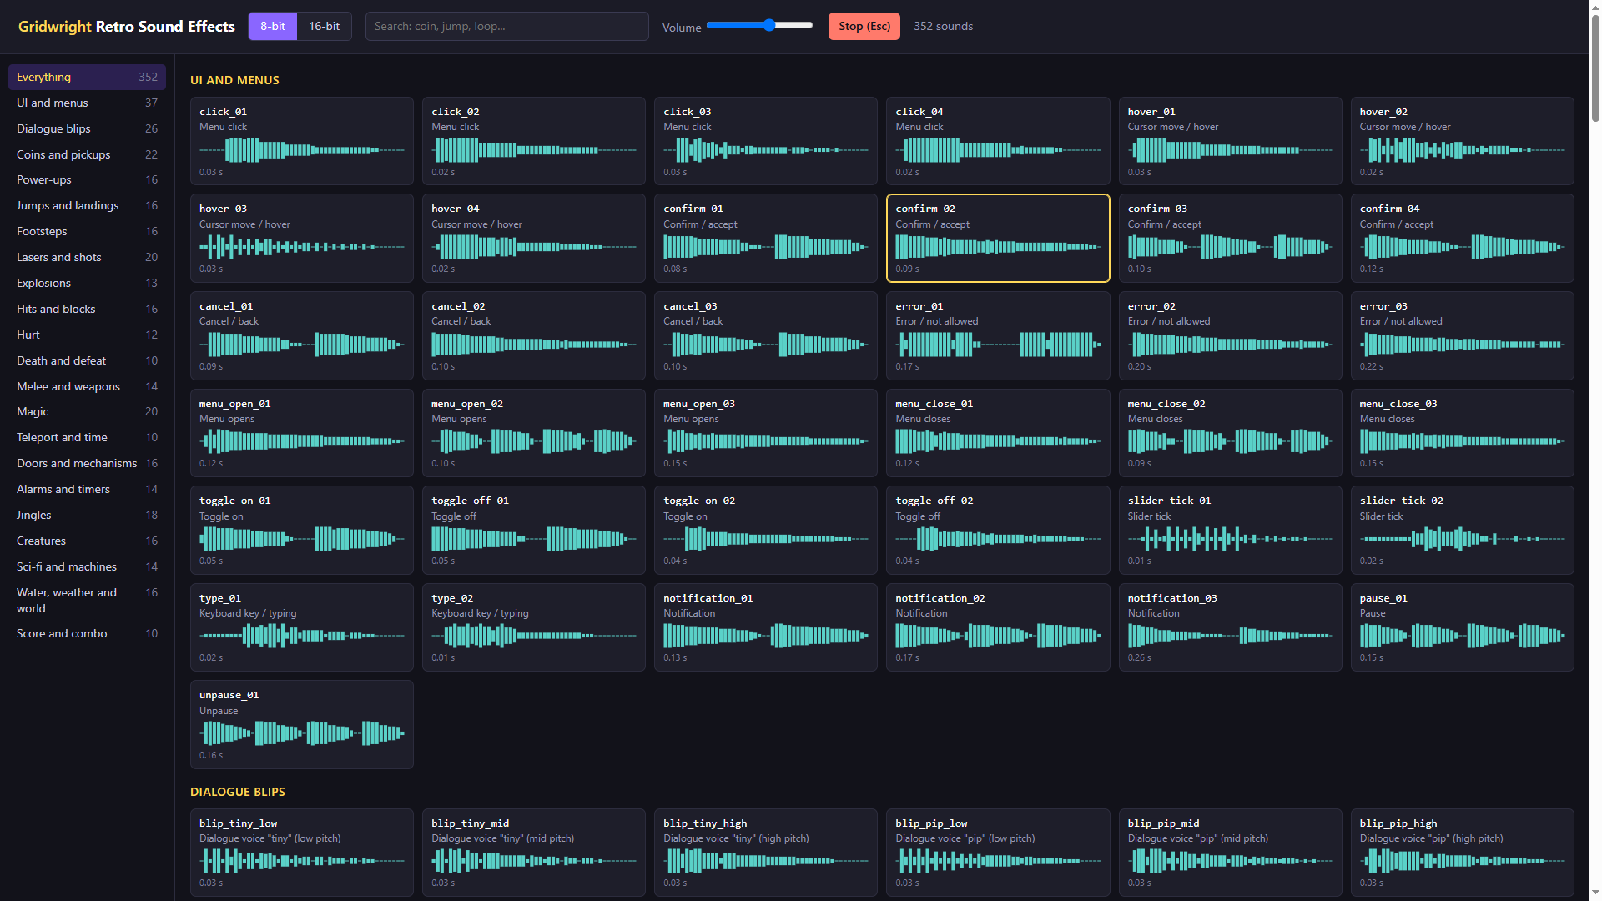Play toggle_off_02 sound card
1602x901 pixels.
click(998, 530)
